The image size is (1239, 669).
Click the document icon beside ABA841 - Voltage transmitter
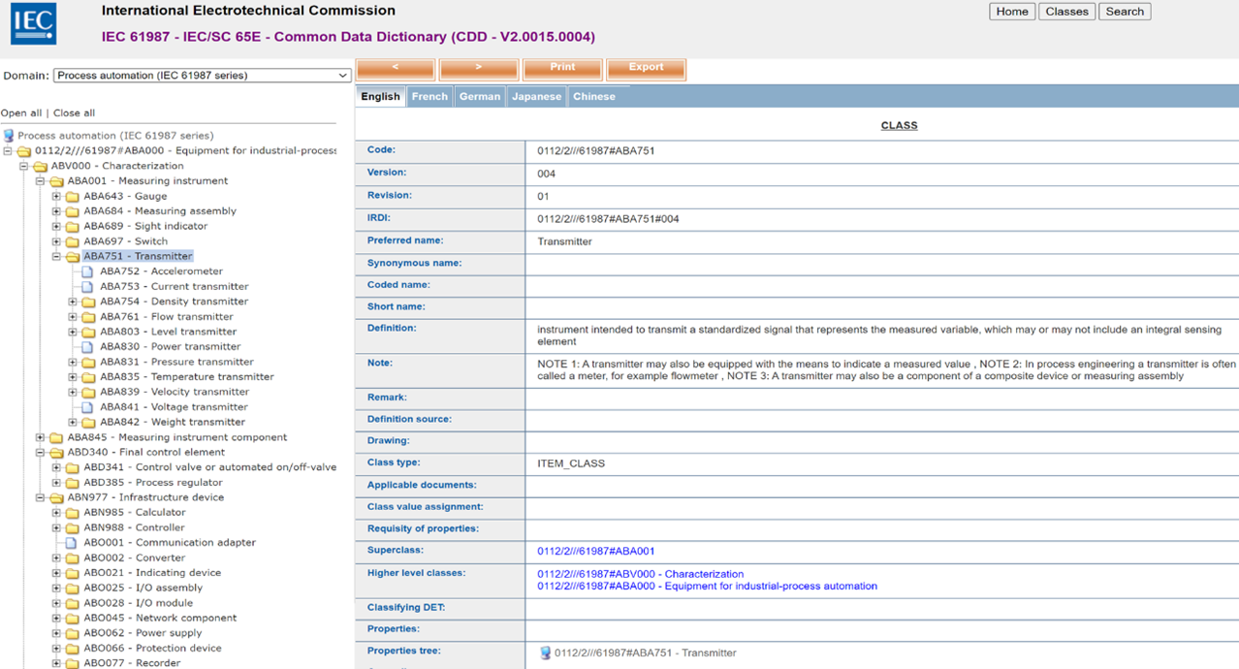coord(87,407)
